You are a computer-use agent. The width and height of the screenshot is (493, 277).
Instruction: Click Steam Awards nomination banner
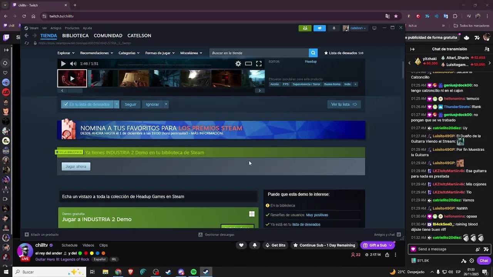(x=211, y=130)
